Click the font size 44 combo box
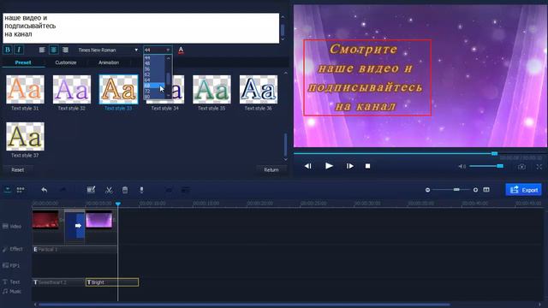The width and height of the screenshot is (548, 308). tap(158, 50)
